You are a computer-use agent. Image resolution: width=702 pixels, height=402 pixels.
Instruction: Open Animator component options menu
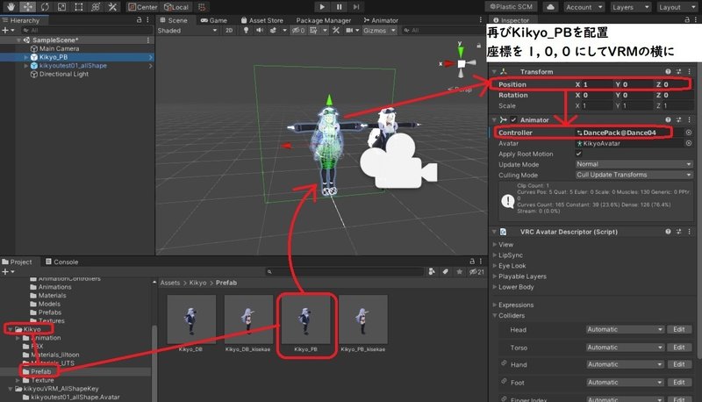(x=689, y=120)
